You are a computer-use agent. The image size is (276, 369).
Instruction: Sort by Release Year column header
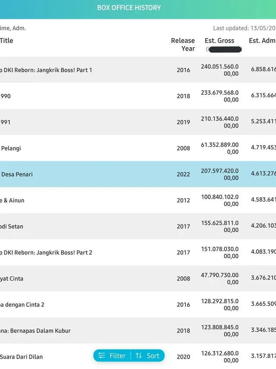183,45
